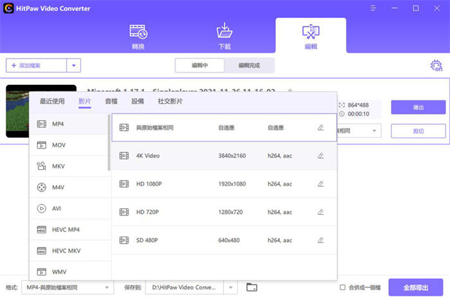Check the 合併成一個檔 merge checkbox

click(343, 287)
